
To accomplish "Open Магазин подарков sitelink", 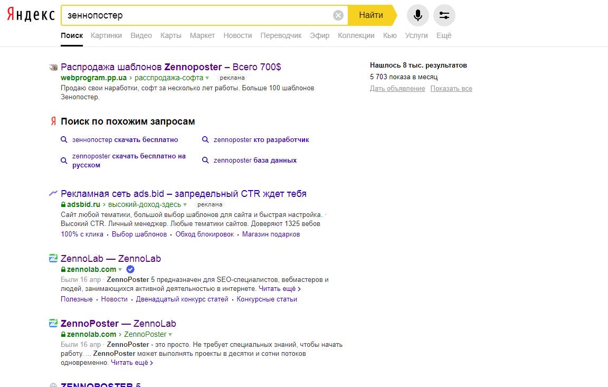I will coord(271,234).
